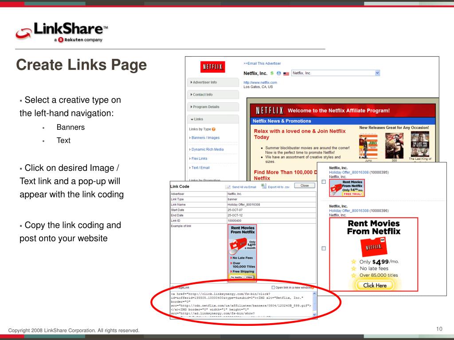Enable Open link in a new window
This screenshot has width=454, height=340.
click(273, 287)
